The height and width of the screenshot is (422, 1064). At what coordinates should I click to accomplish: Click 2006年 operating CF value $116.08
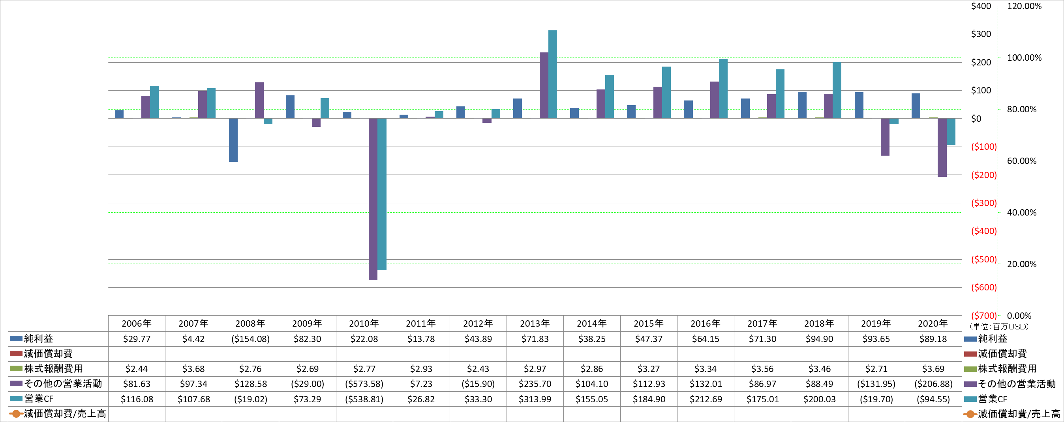coord(136,399)
